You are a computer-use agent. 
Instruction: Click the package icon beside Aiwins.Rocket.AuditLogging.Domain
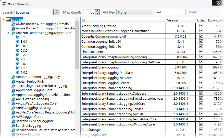13,24
